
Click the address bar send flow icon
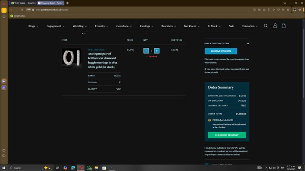(274, 9)
